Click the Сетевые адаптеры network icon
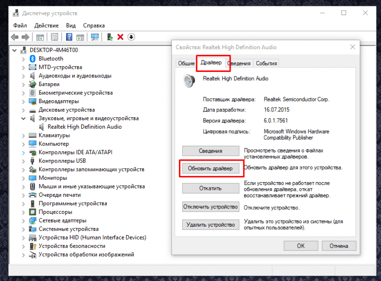Screen dimensions: 381x281 pyautogui.click(x=33, y=220)
